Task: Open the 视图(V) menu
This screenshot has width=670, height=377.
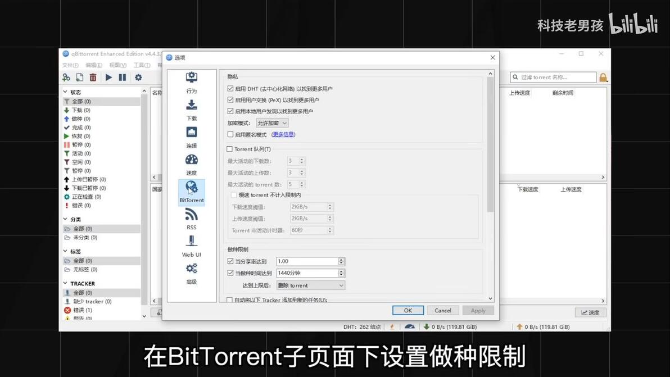Action: pos(117,65)
